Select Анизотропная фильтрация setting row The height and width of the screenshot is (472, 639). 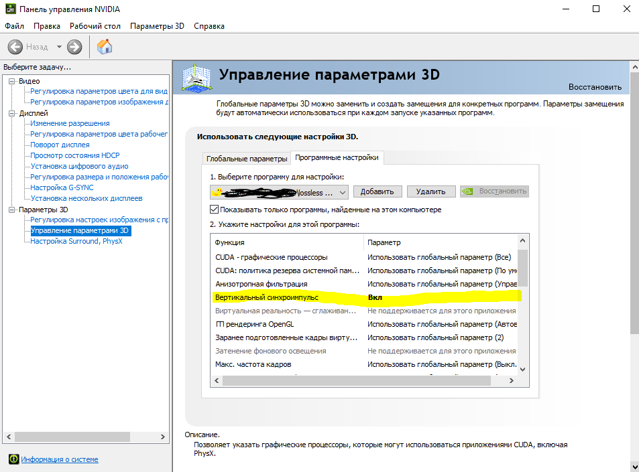pos(365,284)
